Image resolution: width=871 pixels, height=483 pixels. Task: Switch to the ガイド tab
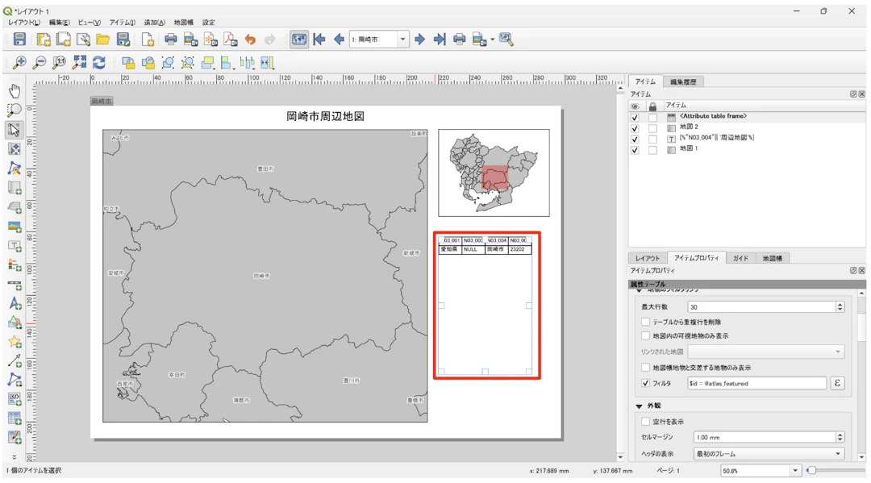point(740,258)
